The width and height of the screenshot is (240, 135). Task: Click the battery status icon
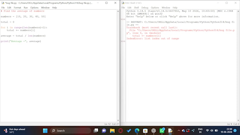(216, 130)
